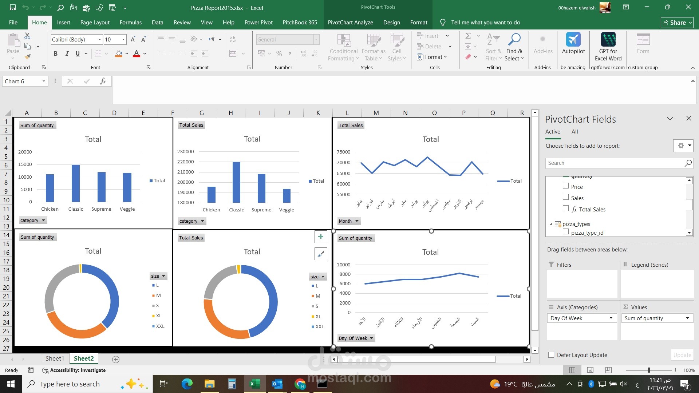Click the Insert Function fx icon
The image size is (699, 393).
tap(103, 81)
